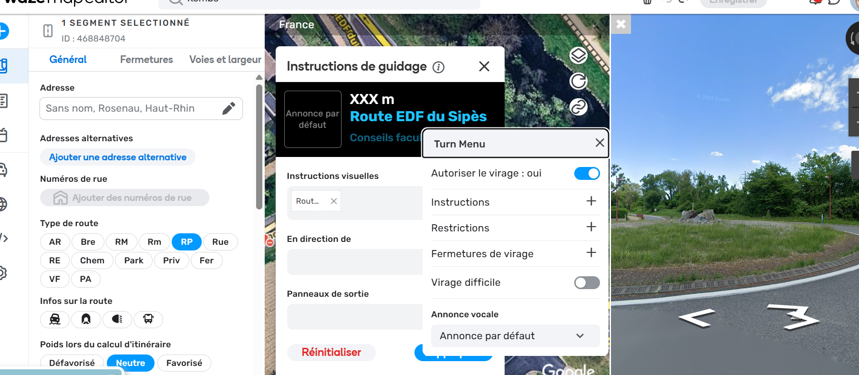
Task: Click the left panel vertical scrollbar
Action: (259, 147)
